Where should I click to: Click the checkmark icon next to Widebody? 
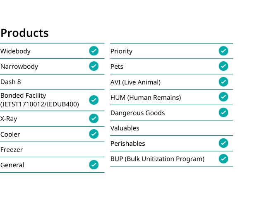[x=94, y=51]
